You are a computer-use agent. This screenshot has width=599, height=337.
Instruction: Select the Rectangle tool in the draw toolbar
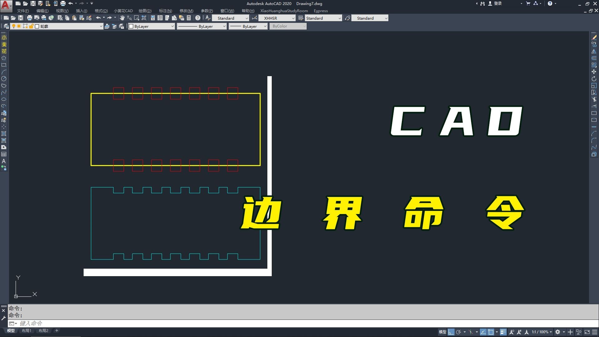coord(4,64)
